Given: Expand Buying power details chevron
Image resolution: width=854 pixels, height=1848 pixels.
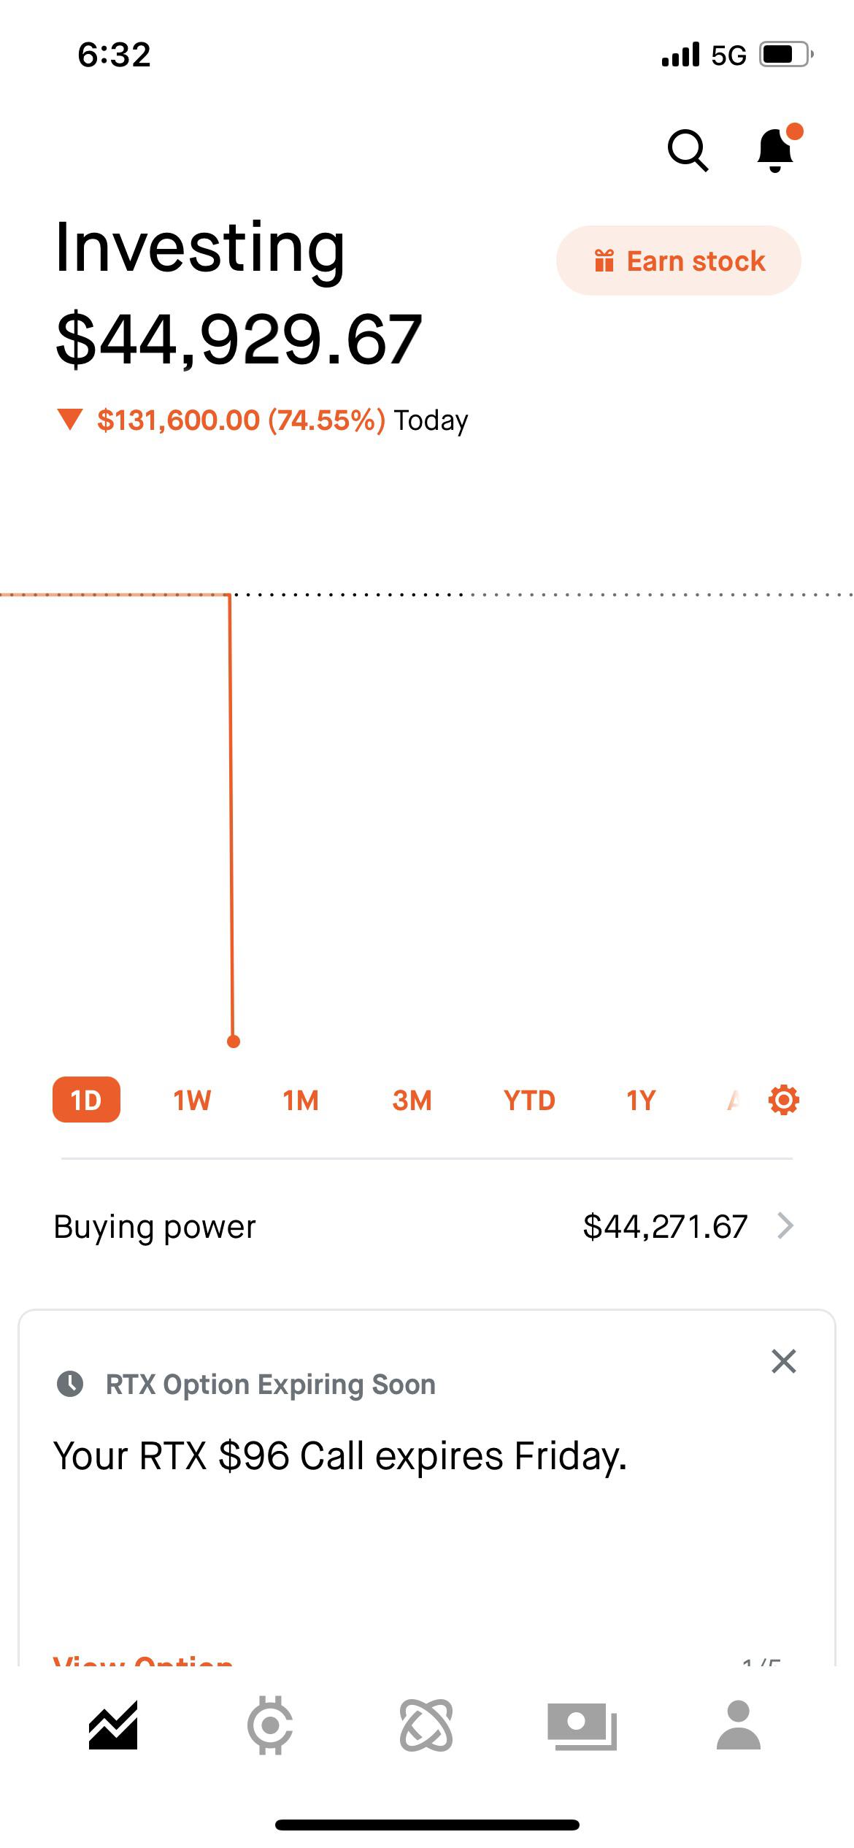Looking at the screenshot, I should pos(785,1226).
